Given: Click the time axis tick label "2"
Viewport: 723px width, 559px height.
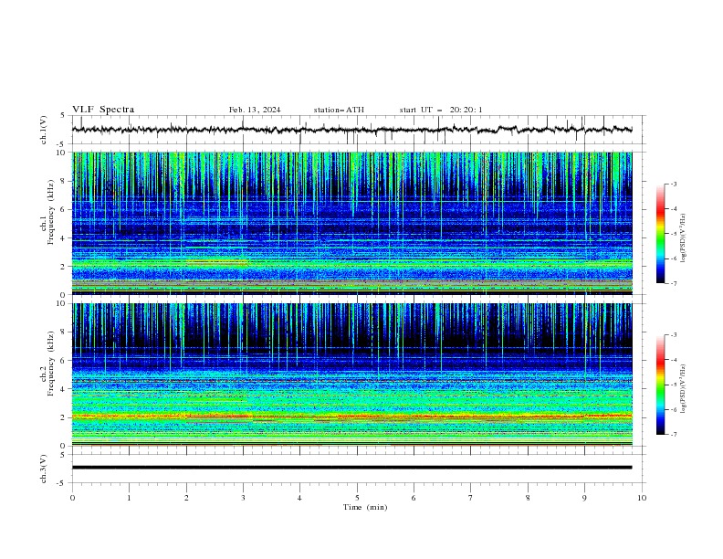Looking at the screenshot, I should (x=186, y=498).
